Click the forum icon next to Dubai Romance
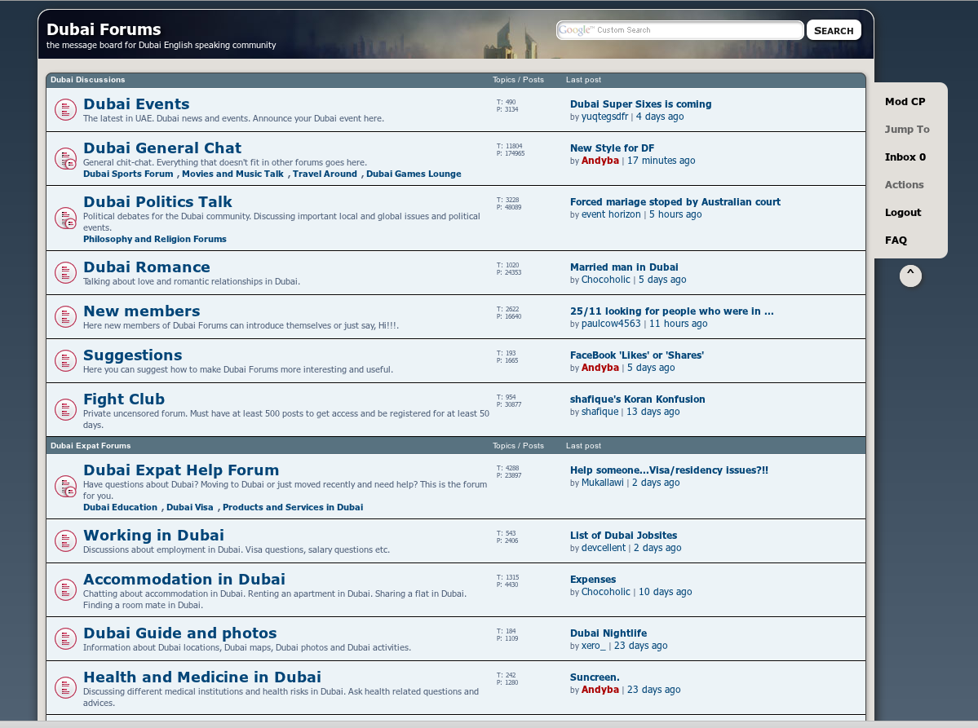 pos(65,272)
